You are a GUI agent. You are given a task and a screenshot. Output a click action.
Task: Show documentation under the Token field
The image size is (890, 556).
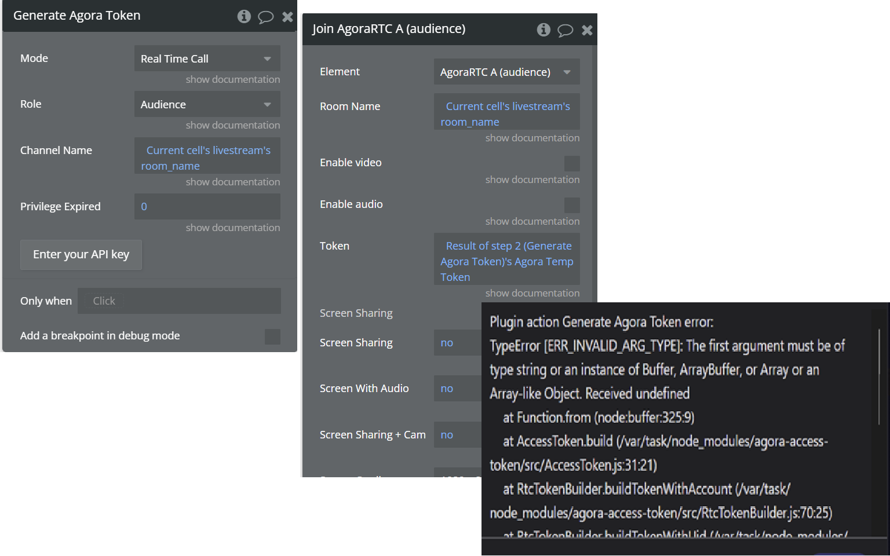point(532,293)
